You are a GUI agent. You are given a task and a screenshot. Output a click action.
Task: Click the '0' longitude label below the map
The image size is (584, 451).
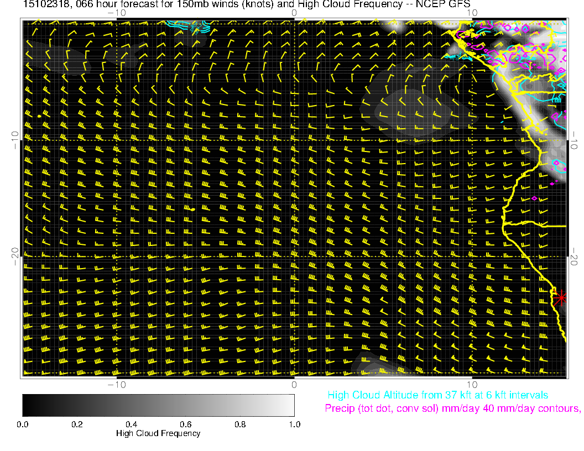click(x=294, y=384)
